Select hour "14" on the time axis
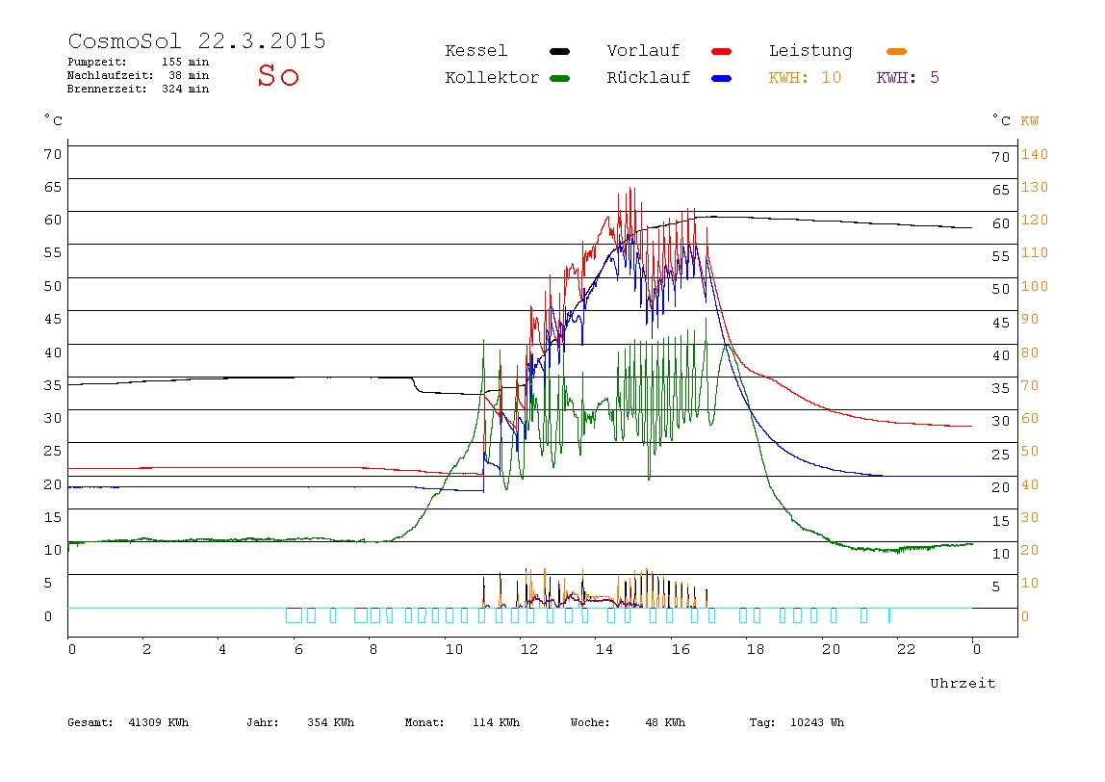The width and height of the screenshot is (1105, 782). point(604,649)
